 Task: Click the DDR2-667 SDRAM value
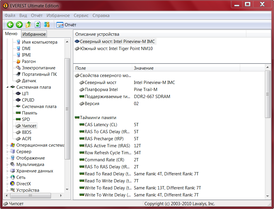point(152,97)
